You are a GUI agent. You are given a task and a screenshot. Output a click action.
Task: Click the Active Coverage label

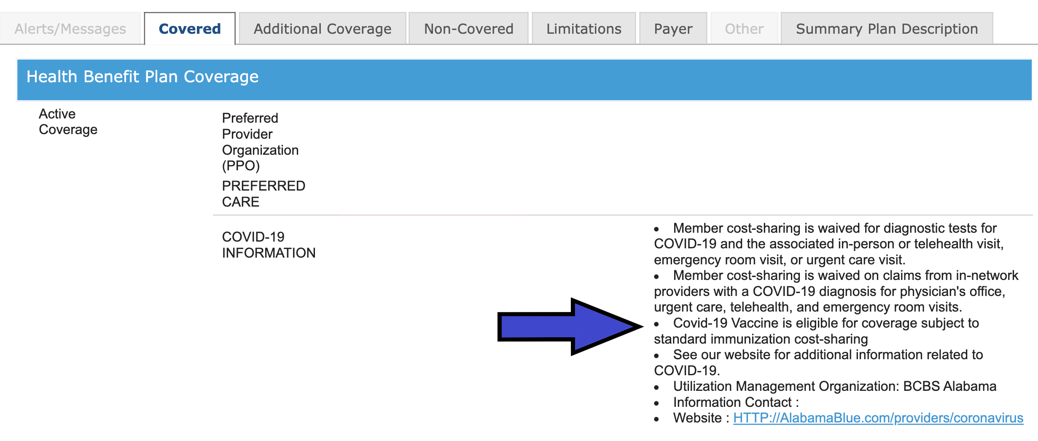point(68,121)
